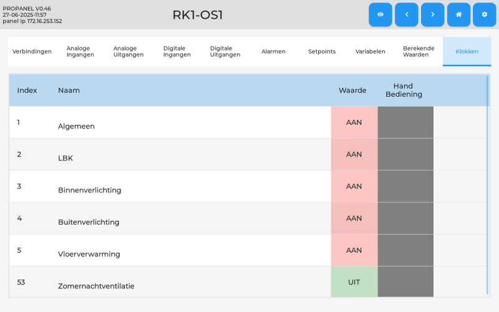Toggle Hand Bediening cell for Algemeen

point(405,122)
